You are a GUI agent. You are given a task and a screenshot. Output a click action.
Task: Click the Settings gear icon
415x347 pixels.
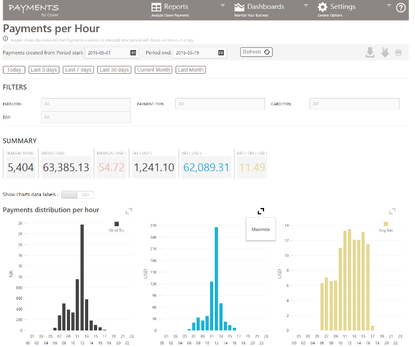pyautogui.click(x=323, y=7)
